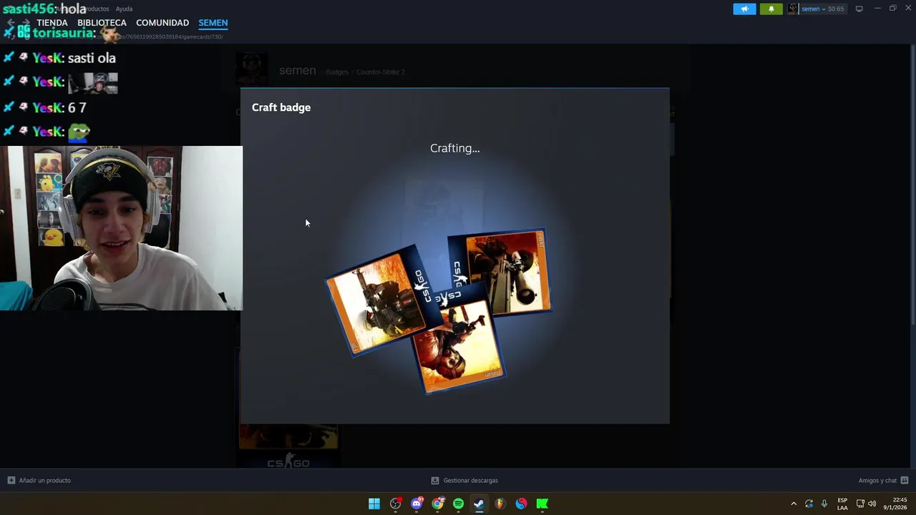916x515 pixels.
Task: Open Steam notifications bell
Action: (x=771, y=9)
